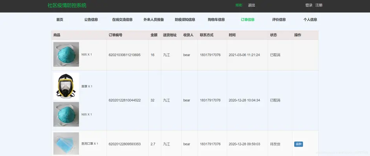370x156 pixels.
Task: Go to the 个人信息 tab
Action: click(310, 20)
